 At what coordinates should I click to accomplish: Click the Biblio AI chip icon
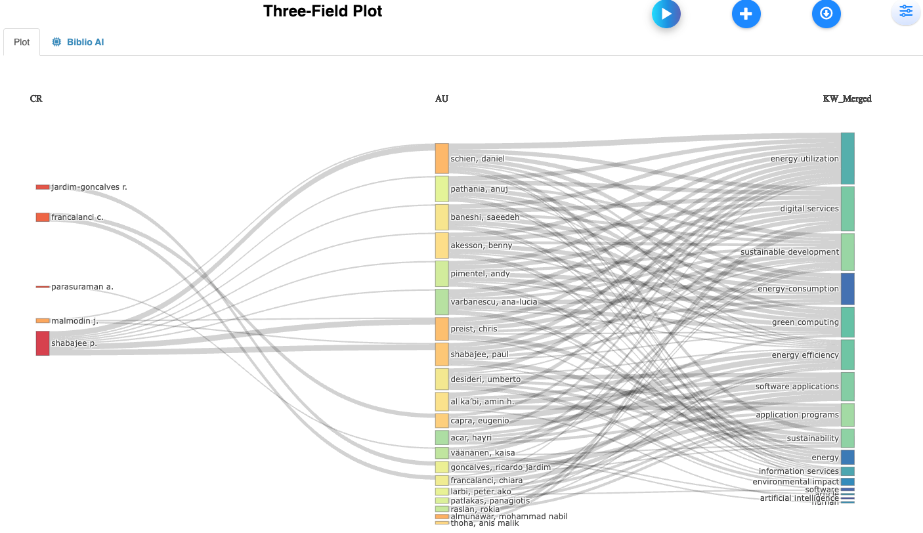click(x=57, y=42)
